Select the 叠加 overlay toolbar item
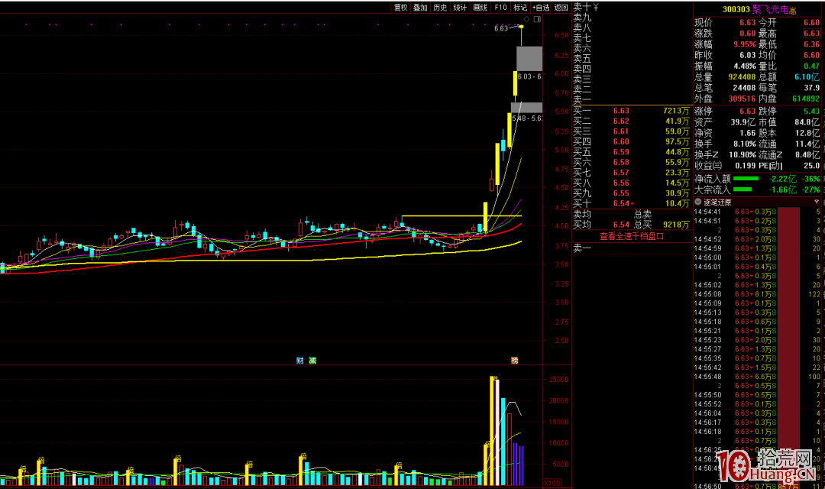 coord(420,8)
